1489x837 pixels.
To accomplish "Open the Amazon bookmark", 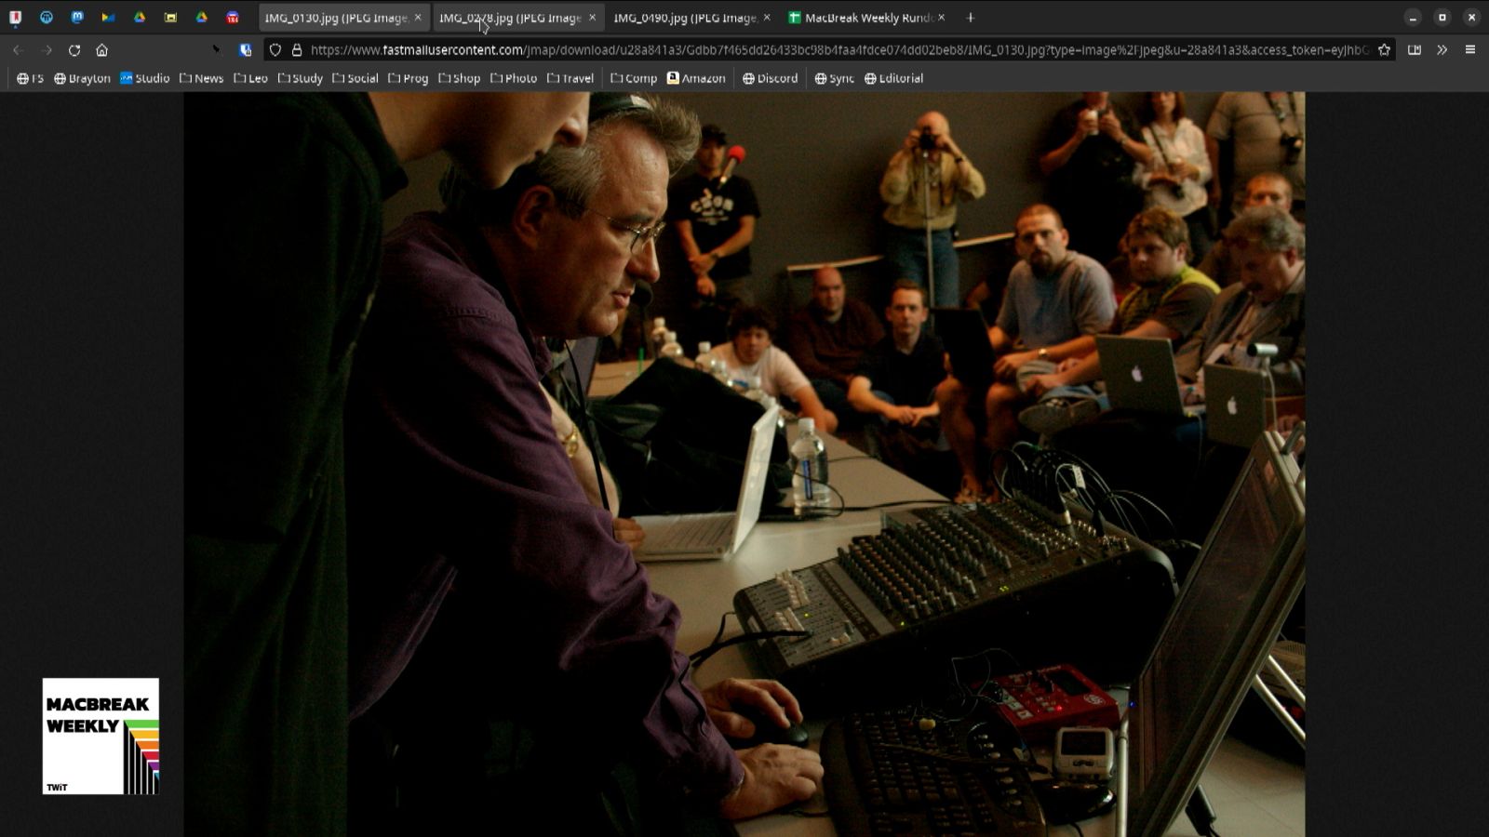I will (696, 78).
